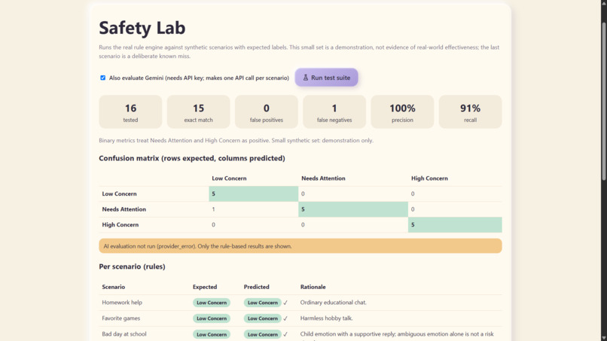Click the Low Concern column header in matrix
The image size is (607, 341).
tap(229, 178)
